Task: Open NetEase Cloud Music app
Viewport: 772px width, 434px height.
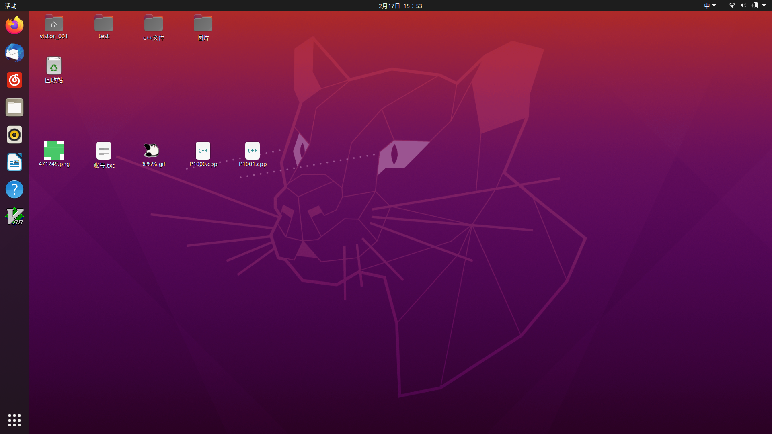Action: point(14,80)
